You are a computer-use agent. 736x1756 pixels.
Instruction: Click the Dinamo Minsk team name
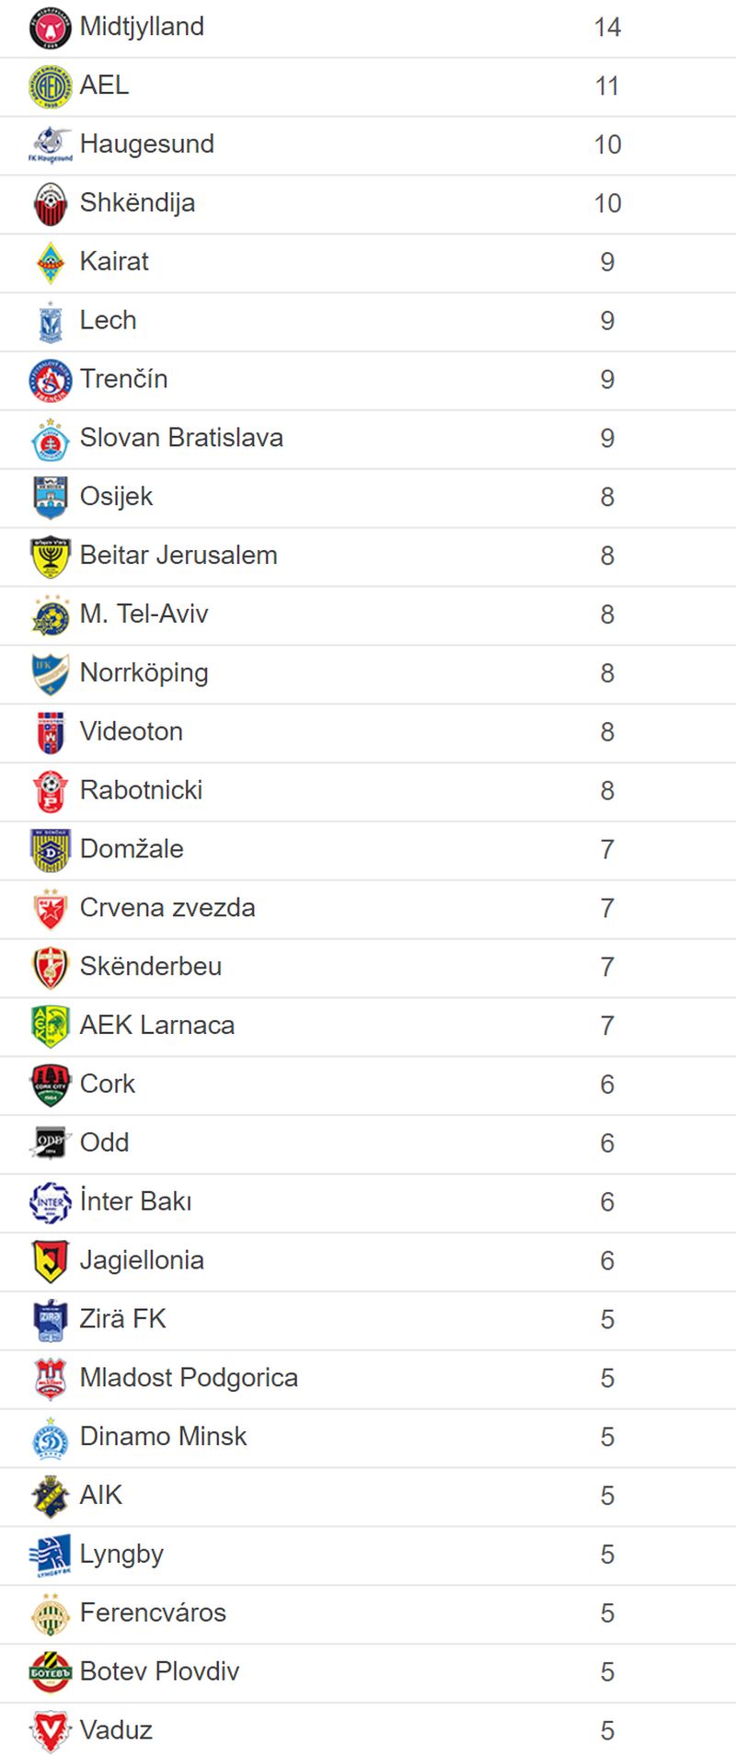pyautogui.click(x=164, y=1437)
